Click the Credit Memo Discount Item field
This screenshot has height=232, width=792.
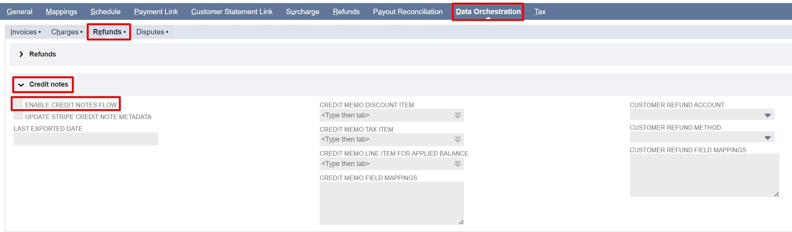(385, 115)
